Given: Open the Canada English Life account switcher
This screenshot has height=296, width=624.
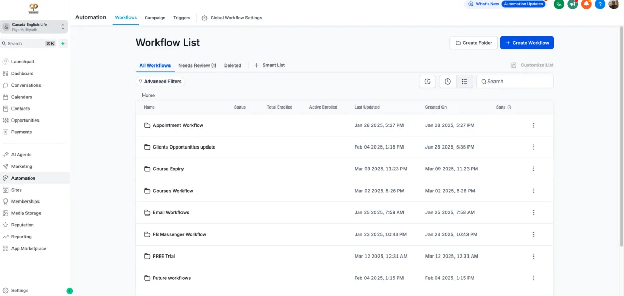Looking at the screenshot, I should click(x=34, y=26).
